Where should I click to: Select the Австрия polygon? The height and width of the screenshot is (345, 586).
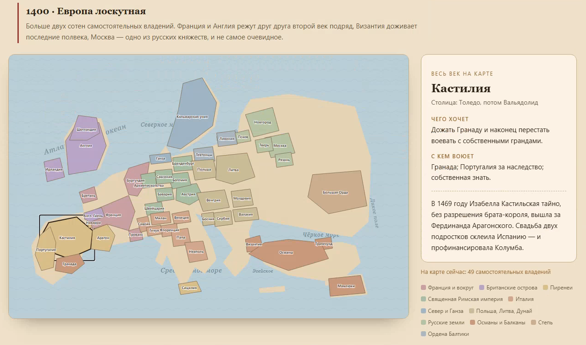pyautogui.click(x=188, y=194)
